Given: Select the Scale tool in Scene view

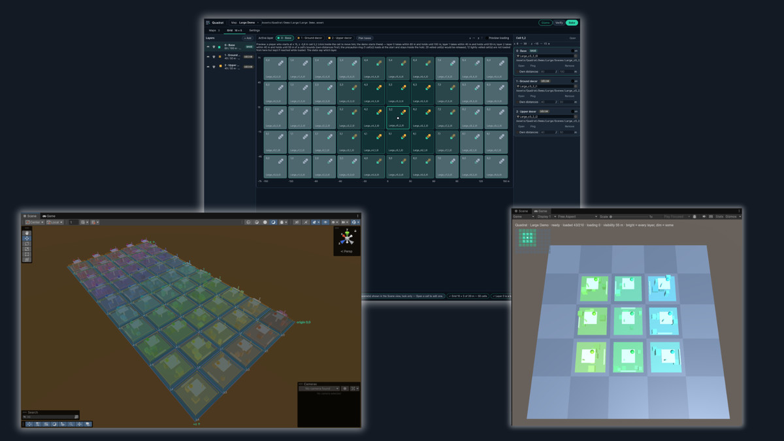Looking at the screenshot, I should click(x=27, y=249).
